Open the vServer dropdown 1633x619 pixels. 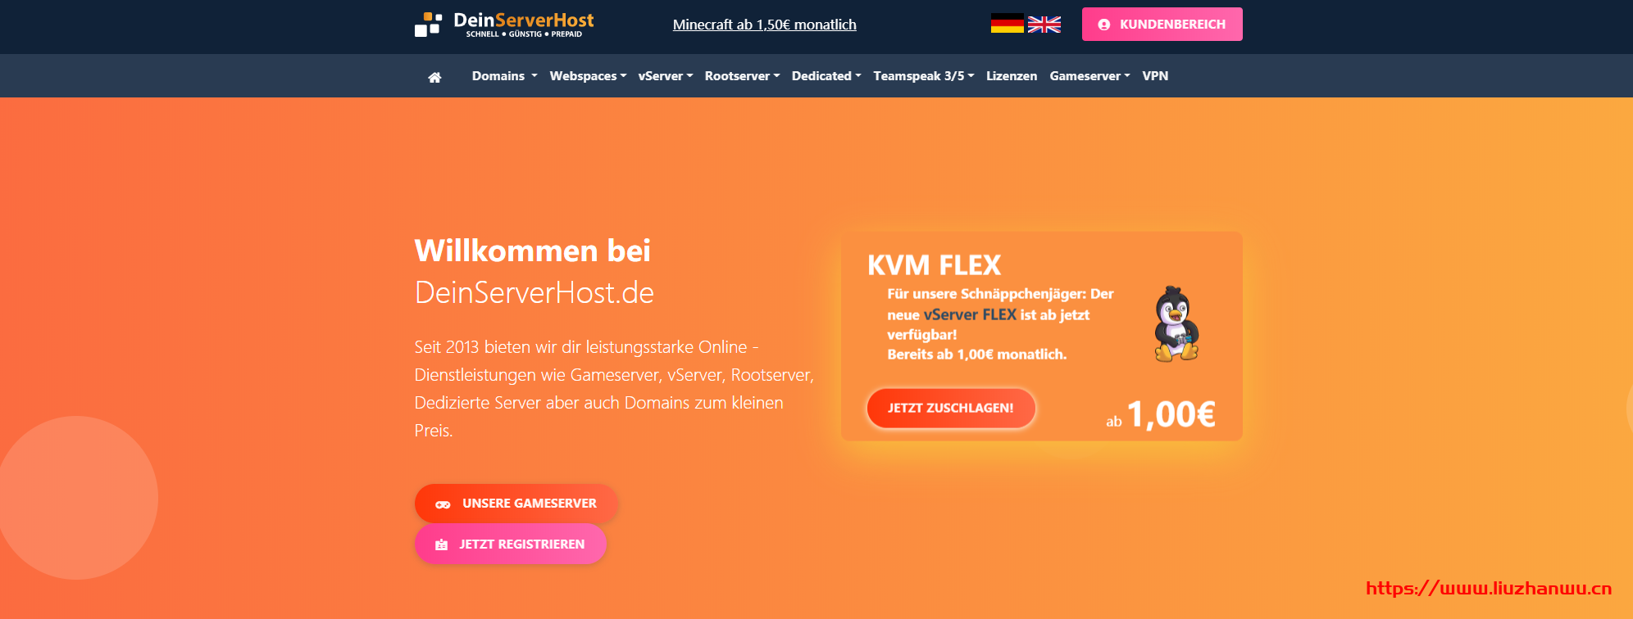665,76
